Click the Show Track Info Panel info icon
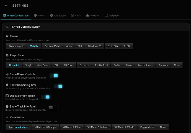Viewport: 191px width, 133px height. point(7,107)
